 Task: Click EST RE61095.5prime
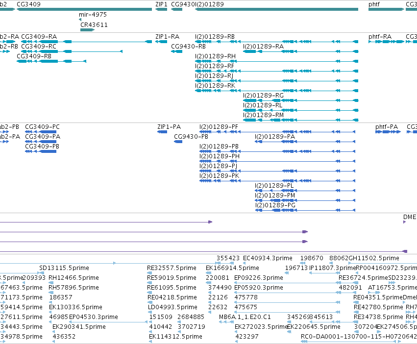[172, 288]
